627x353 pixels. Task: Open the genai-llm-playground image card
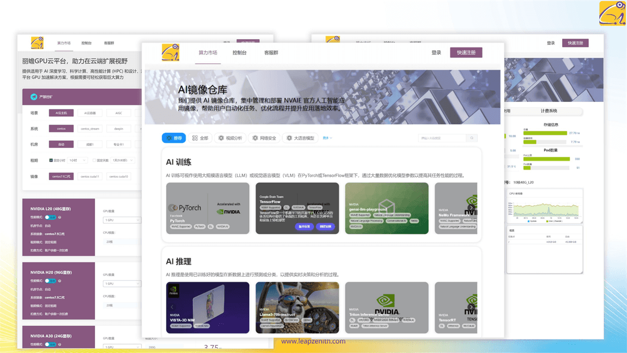pyautogui.click(x=387, y=208)
